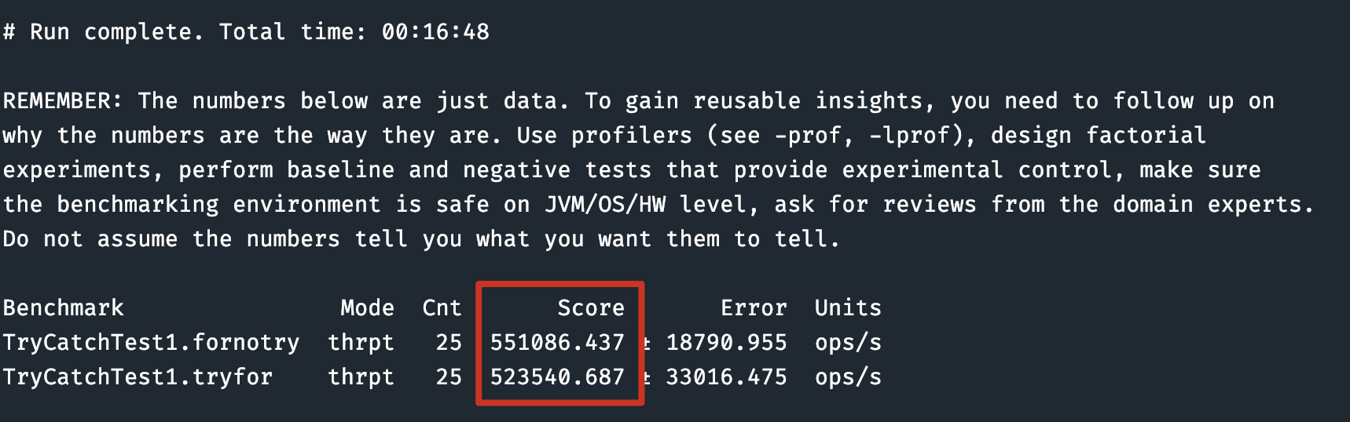
Task: Select the TryCatchTest1.fornotry benchmark name
Action: [x=151, y=343]
